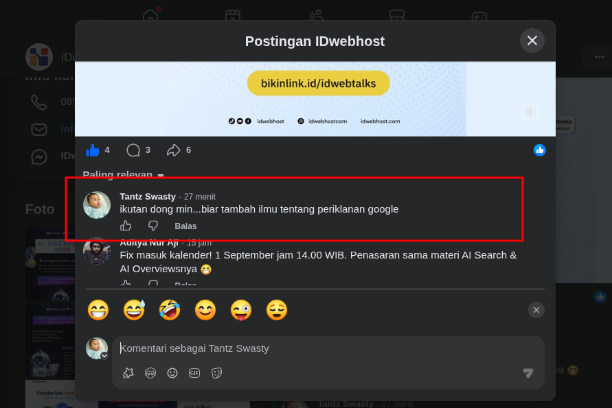
Task: Open comments via speech bubble icon
Action: pos(133,150)
